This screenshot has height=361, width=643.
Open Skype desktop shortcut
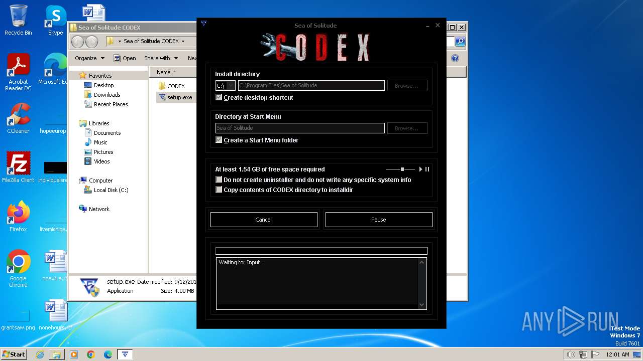[56, 20]
